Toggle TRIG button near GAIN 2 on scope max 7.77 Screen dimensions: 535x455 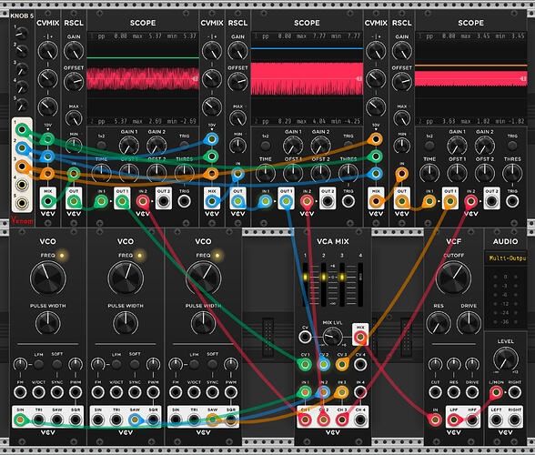click(x=348, y=145)
